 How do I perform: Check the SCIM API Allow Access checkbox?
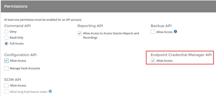coord(6,85)
